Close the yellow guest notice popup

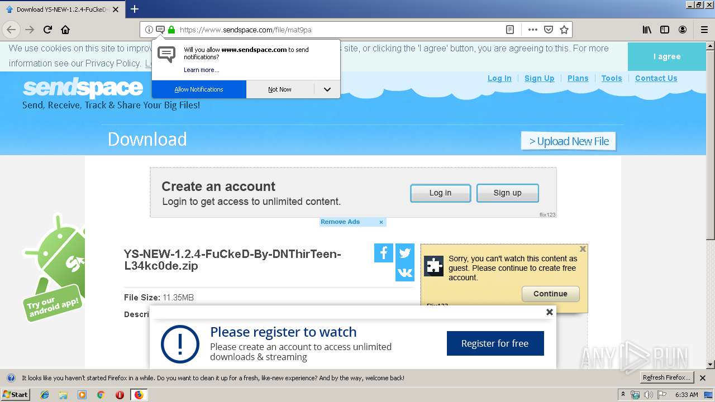click(x=583, y=249)
